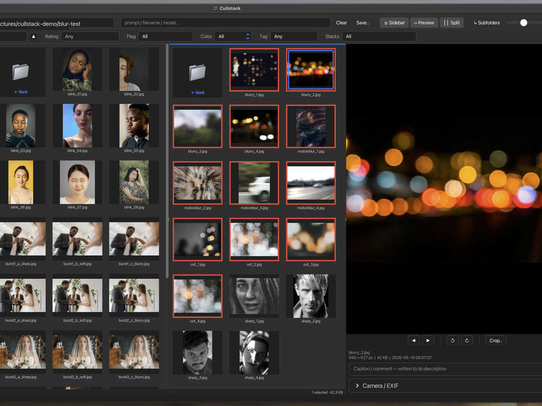This screenshot has height=406, width=542.
Task: Open the Crop.. tool
Action: click(495, 341)
